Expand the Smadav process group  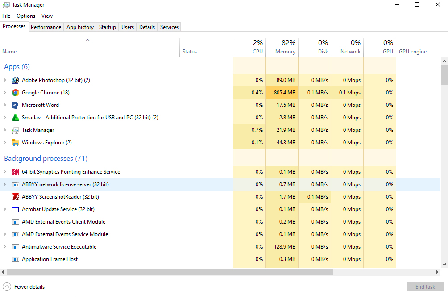point(4,118)
